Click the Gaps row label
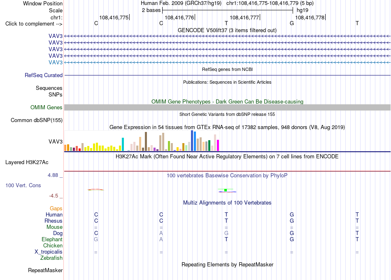391x280 pixels. tap(56, 208)
